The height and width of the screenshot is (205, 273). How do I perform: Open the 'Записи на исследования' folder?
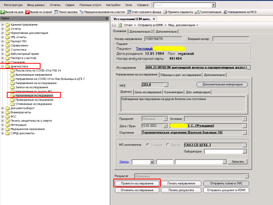coord(32,87)
